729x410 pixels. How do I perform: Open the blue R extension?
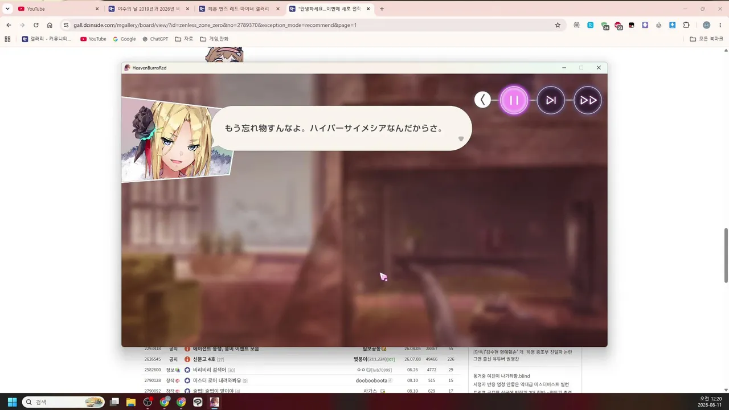click(591, 25)
